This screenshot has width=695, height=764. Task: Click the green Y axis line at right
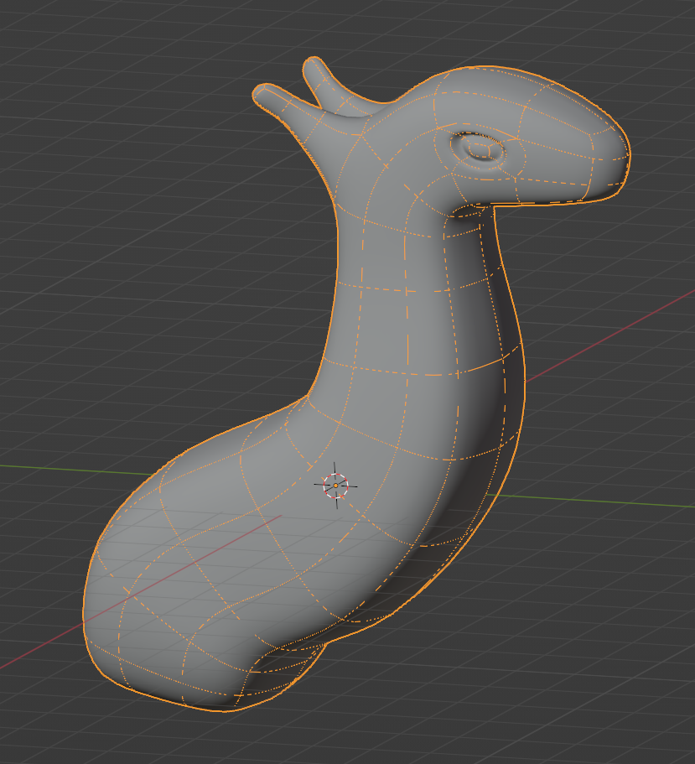(604, 501)
